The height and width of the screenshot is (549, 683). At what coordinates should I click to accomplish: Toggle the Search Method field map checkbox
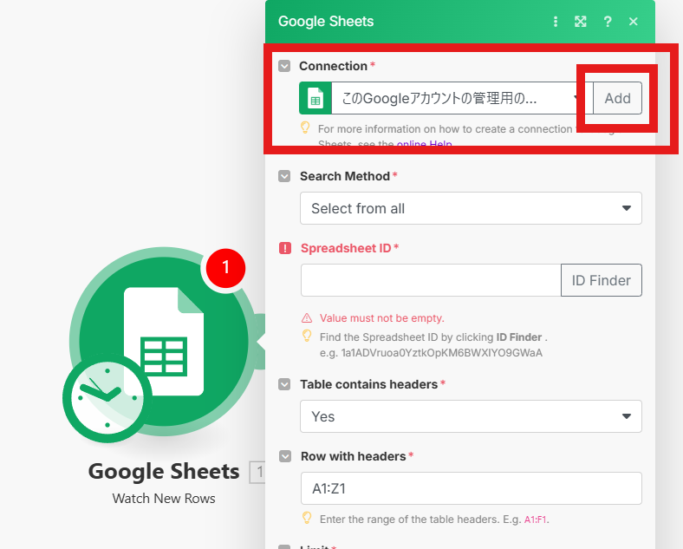point(284,176)
